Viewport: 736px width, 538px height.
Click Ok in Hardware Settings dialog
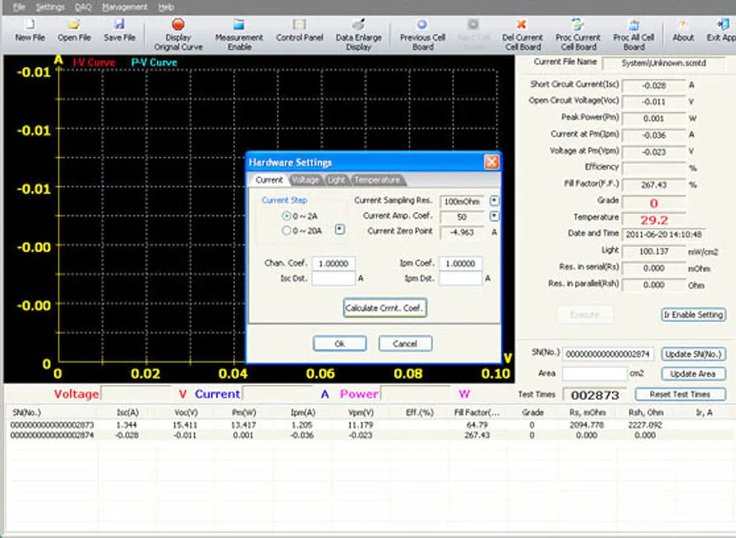coord(339,344)
